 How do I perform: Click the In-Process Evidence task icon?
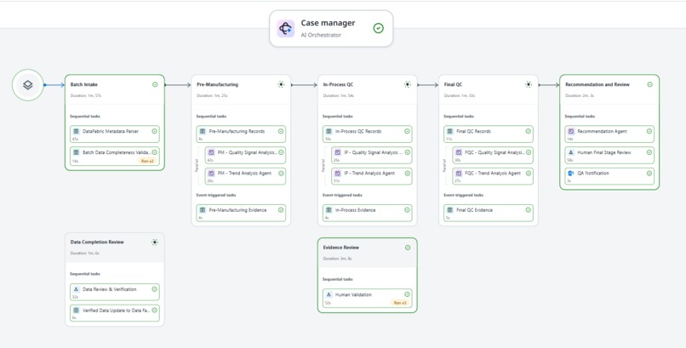coord(329,210)
